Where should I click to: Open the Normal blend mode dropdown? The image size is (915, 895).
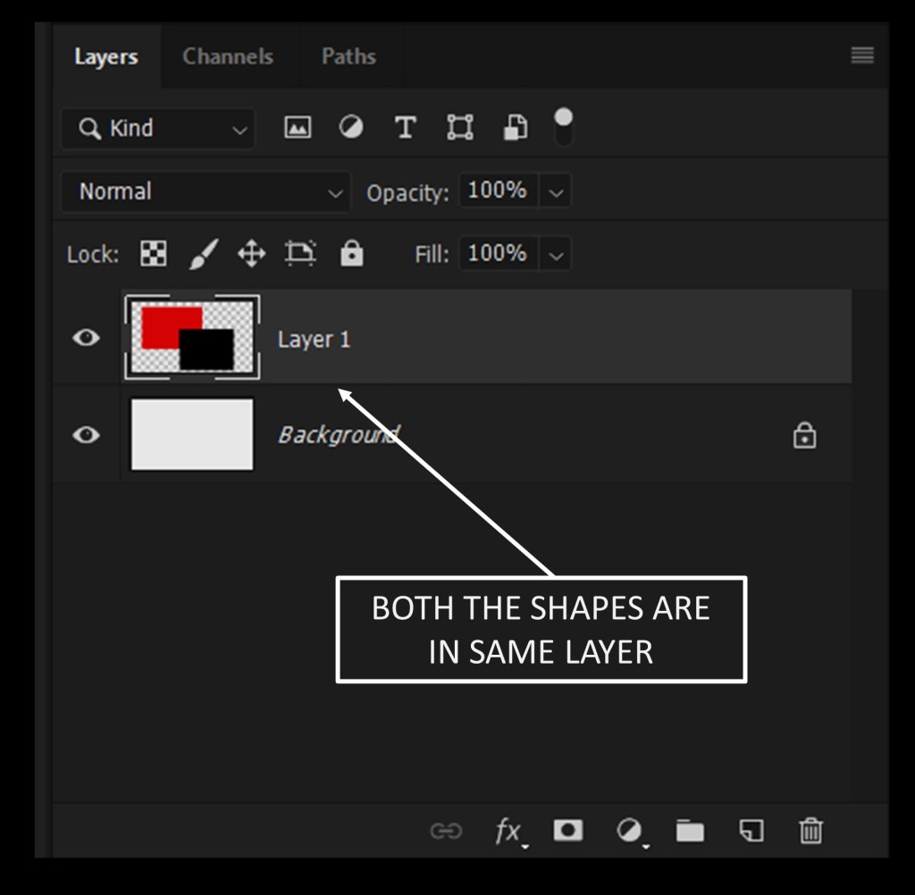click(x=205, y=192)
